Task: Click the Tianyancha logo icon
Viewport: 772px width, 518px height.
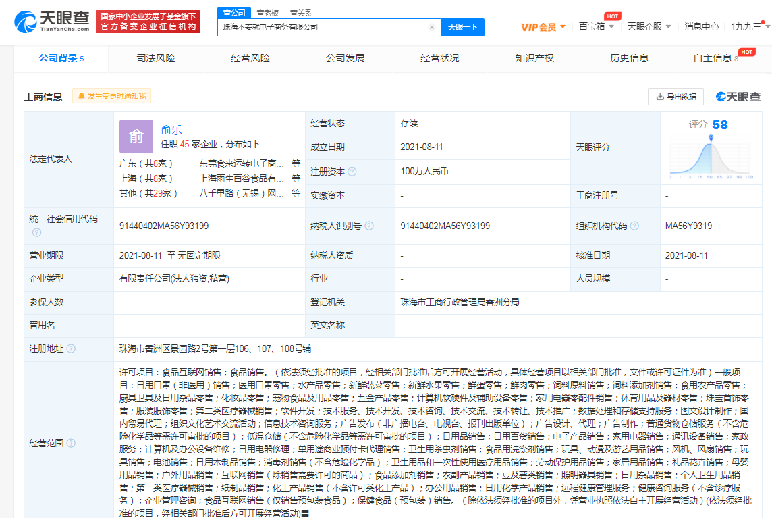Action: [24, 22]
